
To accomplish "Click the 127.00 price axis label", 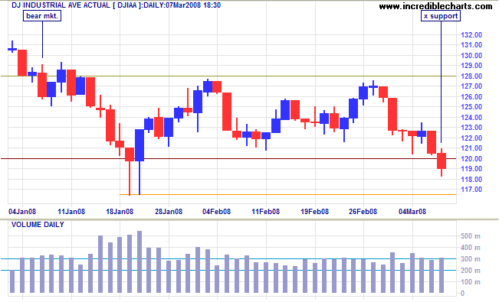I will click(x=471, y=86).
